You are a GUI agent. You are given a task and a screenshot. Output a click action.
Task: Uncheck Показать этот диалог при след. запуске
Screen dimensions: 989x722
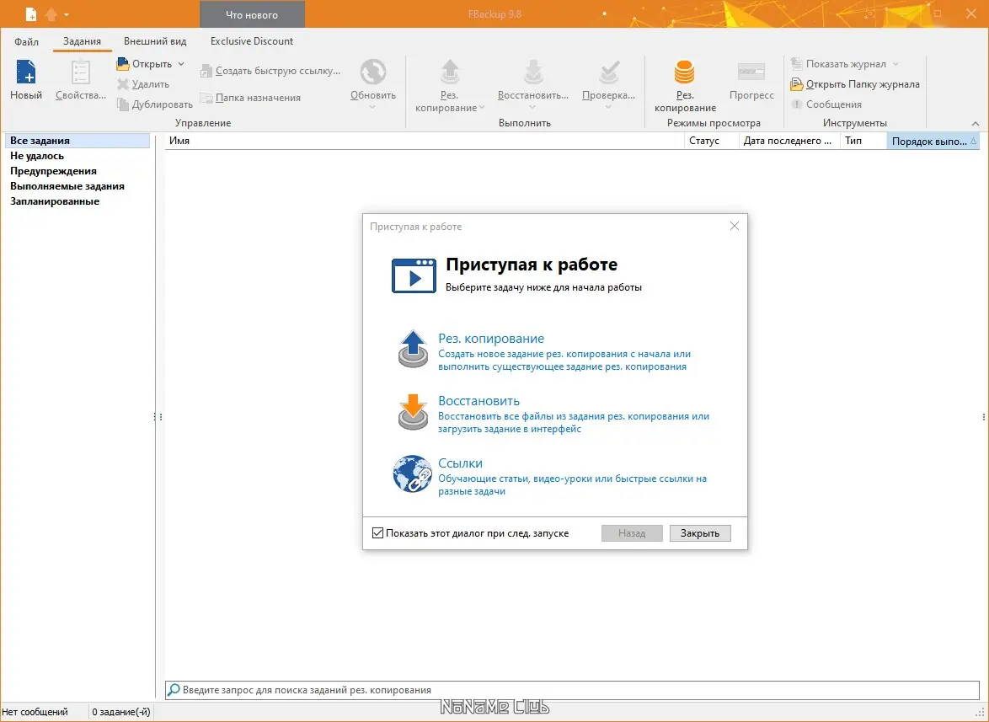377,532
